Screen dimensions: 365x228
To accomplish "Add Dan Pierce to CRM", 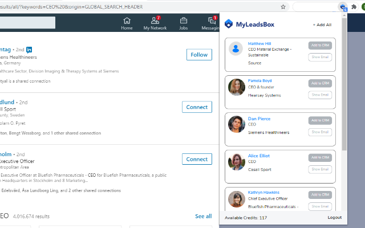I will (320, 120).
